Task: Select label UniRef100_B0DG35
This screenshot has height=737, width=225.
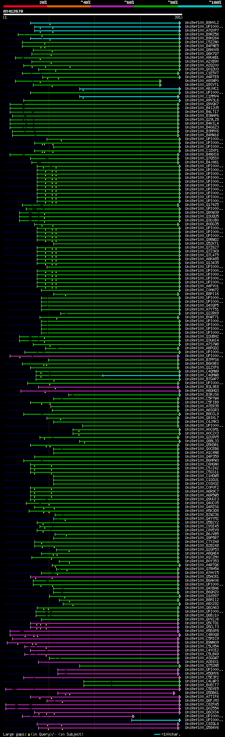Action: click(202, 224)
